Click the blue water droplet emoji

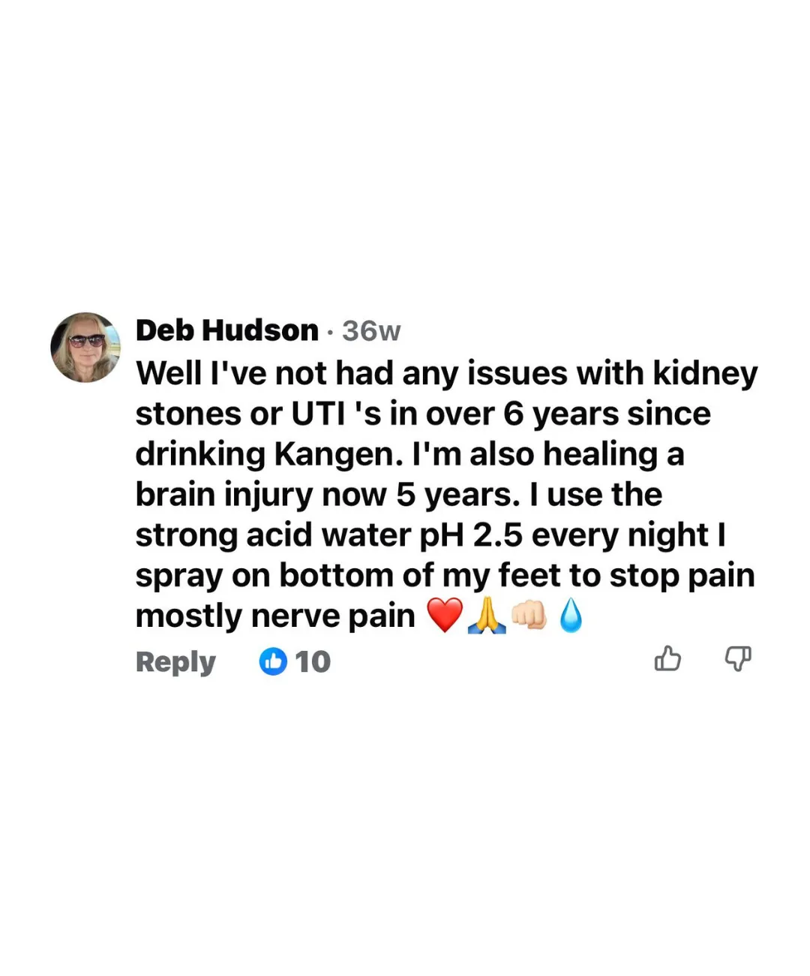pyautogui.click(x=571, y=616)
